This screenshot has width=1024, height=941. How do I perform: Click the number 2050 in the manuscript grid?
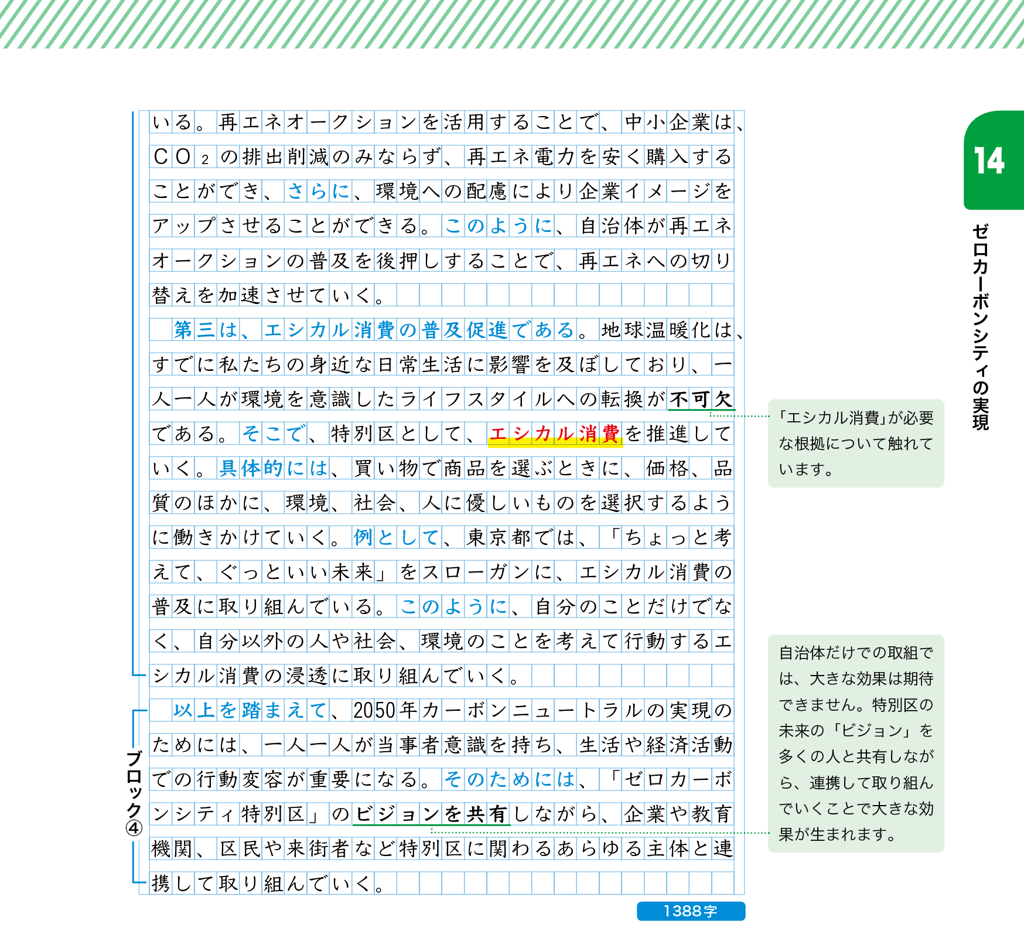point(374,711)
